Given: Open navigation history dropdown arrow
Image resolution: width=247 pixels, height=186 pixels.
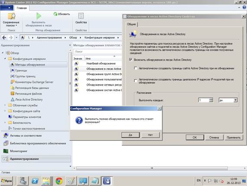Looking at the screenshot, I should 16,38.
